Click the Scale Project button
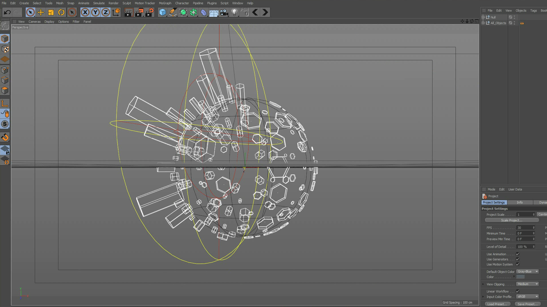 [512, 220]
